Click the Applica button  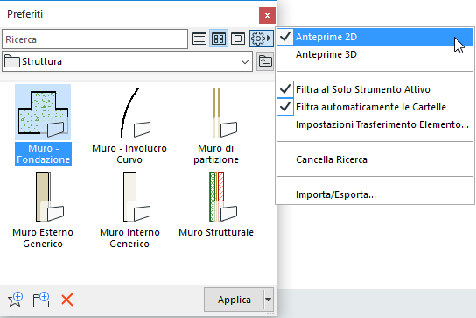pos(234,300)
